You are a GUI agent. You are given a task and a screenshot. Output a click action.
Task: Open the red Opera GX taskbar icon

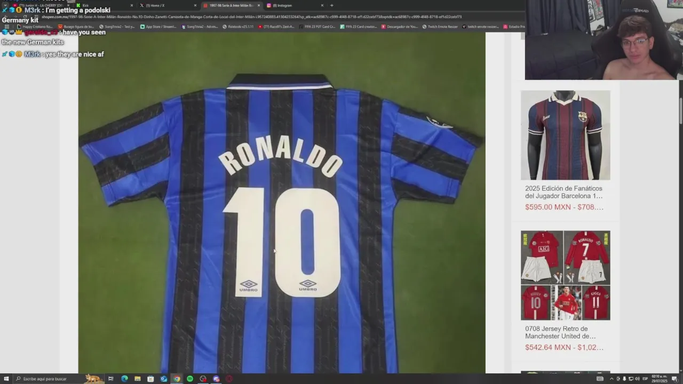click(229, 379)
